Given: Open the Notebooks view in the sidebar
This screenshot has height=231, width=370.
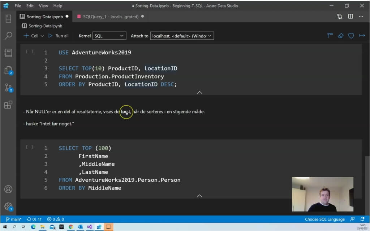Looking at the screenshot, I should [8, 53].
